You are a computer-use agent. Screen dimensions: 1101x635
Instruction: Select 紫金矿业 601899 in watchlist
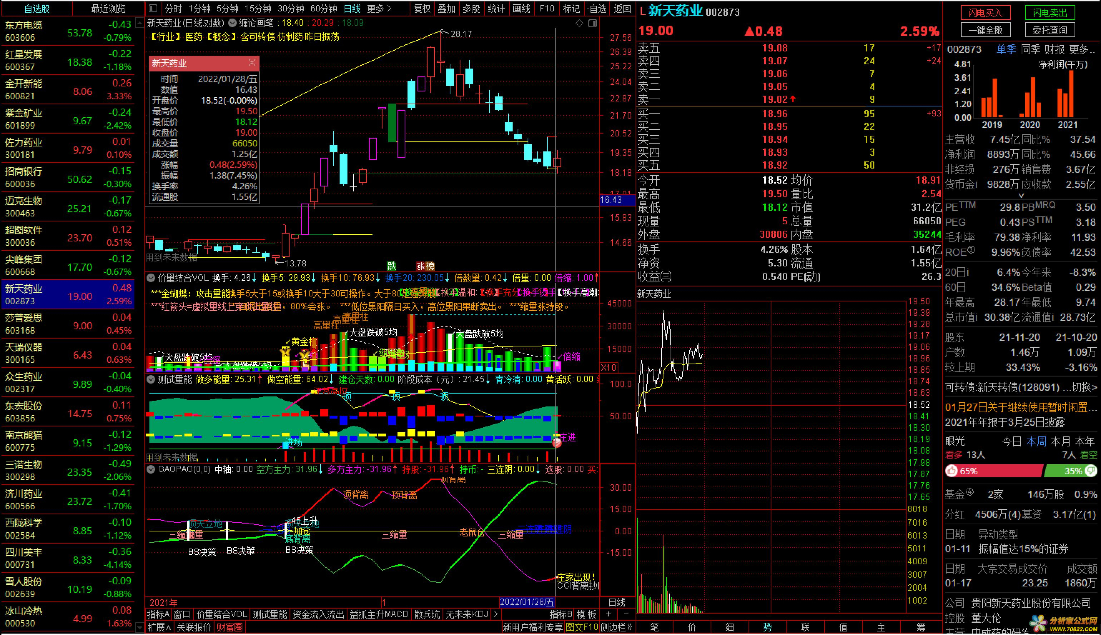68,119
